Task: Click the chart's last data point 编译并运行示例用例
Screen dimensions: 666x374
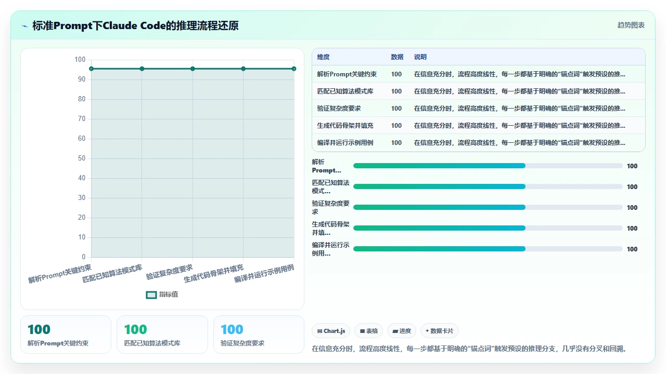Action: coord(294,69)
